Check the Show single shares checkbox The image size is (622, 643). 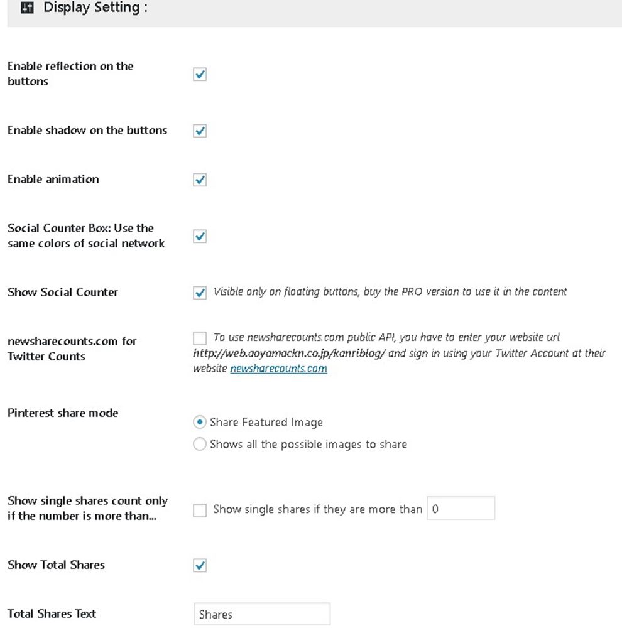(x=200, y=511)
